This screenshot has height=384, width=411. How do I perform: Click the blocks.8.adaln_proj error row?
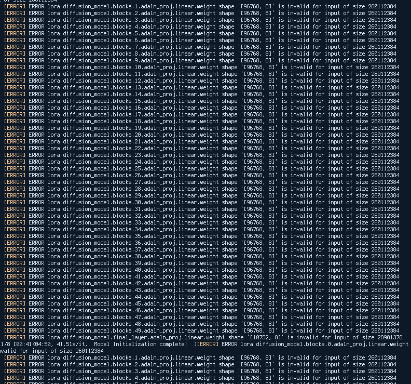(200, 54)
